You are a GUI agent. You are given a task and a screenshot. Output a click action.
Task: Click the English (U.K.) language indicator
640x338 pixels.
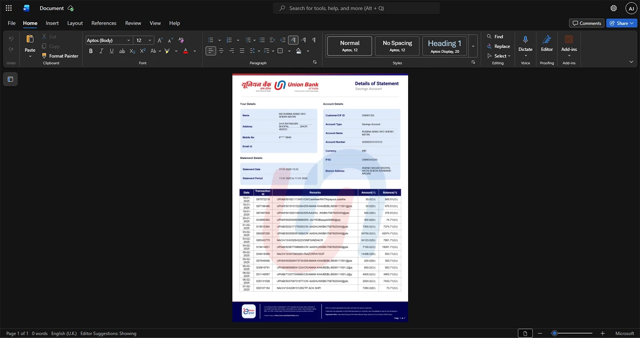coord(64,333)
